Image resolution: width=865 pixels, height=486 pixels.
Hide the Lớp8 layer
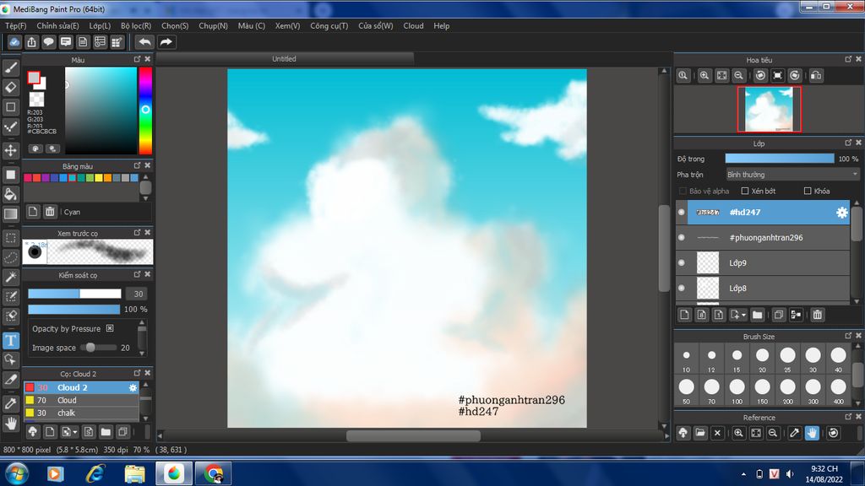pos(682,289)
